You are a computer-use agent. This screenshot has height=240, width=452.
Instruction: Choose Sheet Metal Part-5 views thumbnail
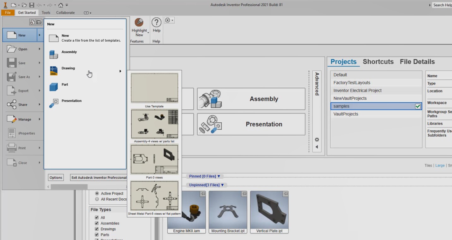(x=154, y=196)
